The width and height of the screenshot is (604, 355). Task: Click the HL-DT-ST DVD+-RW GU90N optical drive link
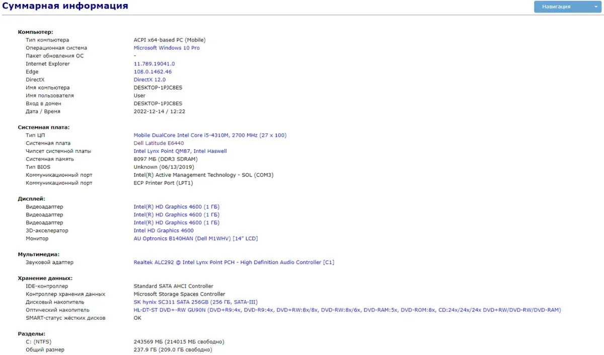click(347, 310)
